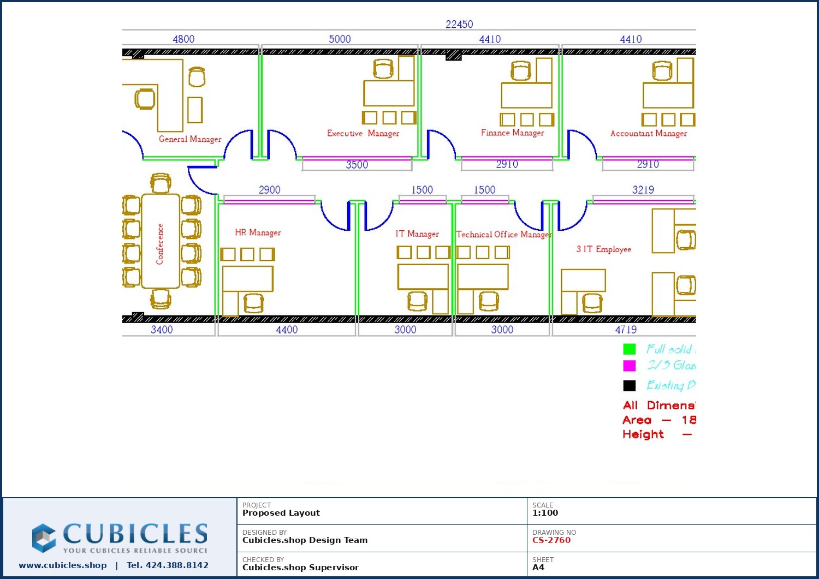The height and width of the screenshot is (579, 819).
Task: Click the HR Manager room label
Action: [258, 232]
